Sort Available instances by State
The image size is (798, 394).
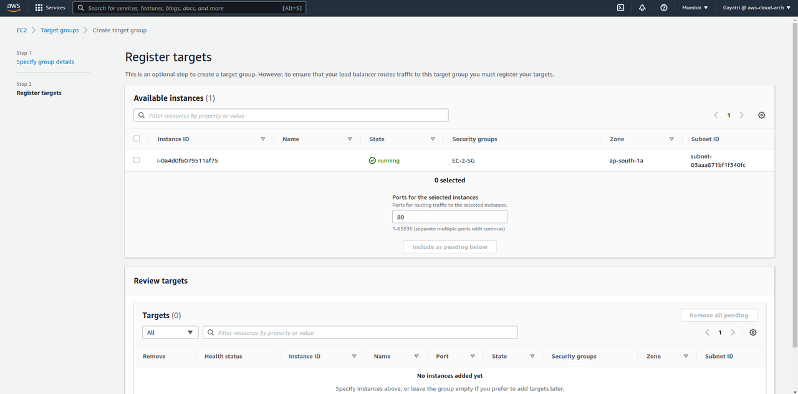pyautogui.click(x=433, y=139)
